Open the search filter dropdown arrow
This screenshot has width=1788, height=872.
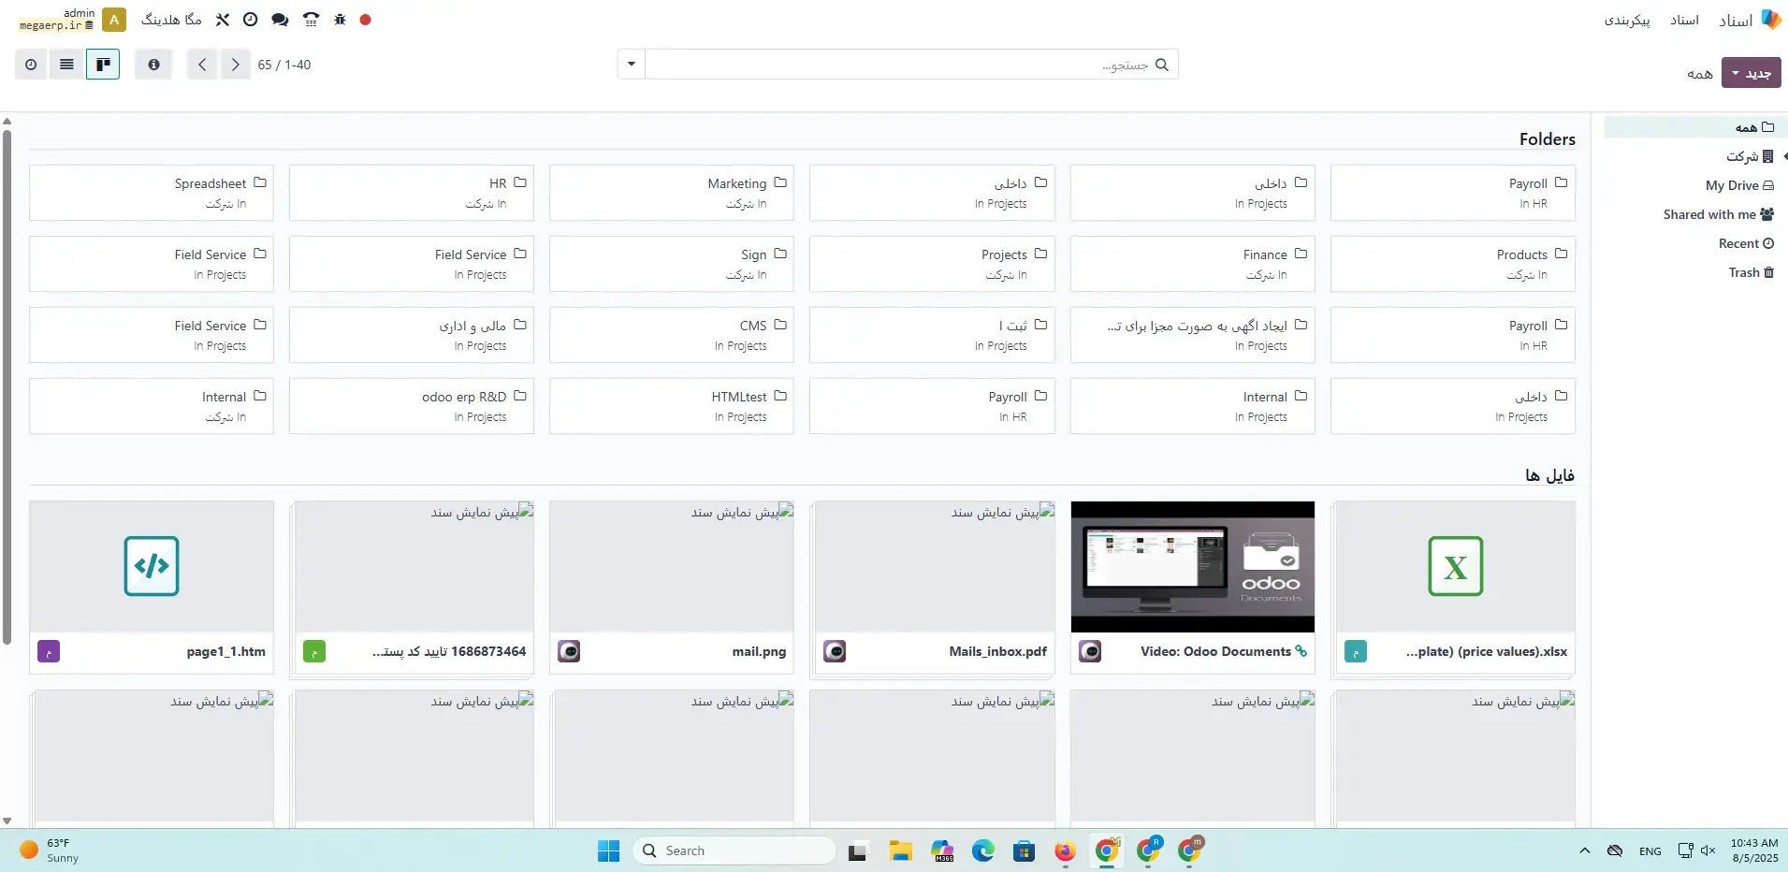tap(632, 64)
